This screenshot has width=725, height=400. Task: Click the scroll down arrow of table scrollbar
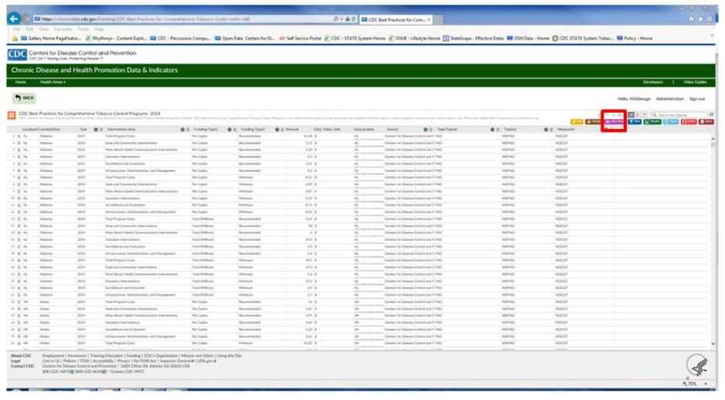point(713,343)
